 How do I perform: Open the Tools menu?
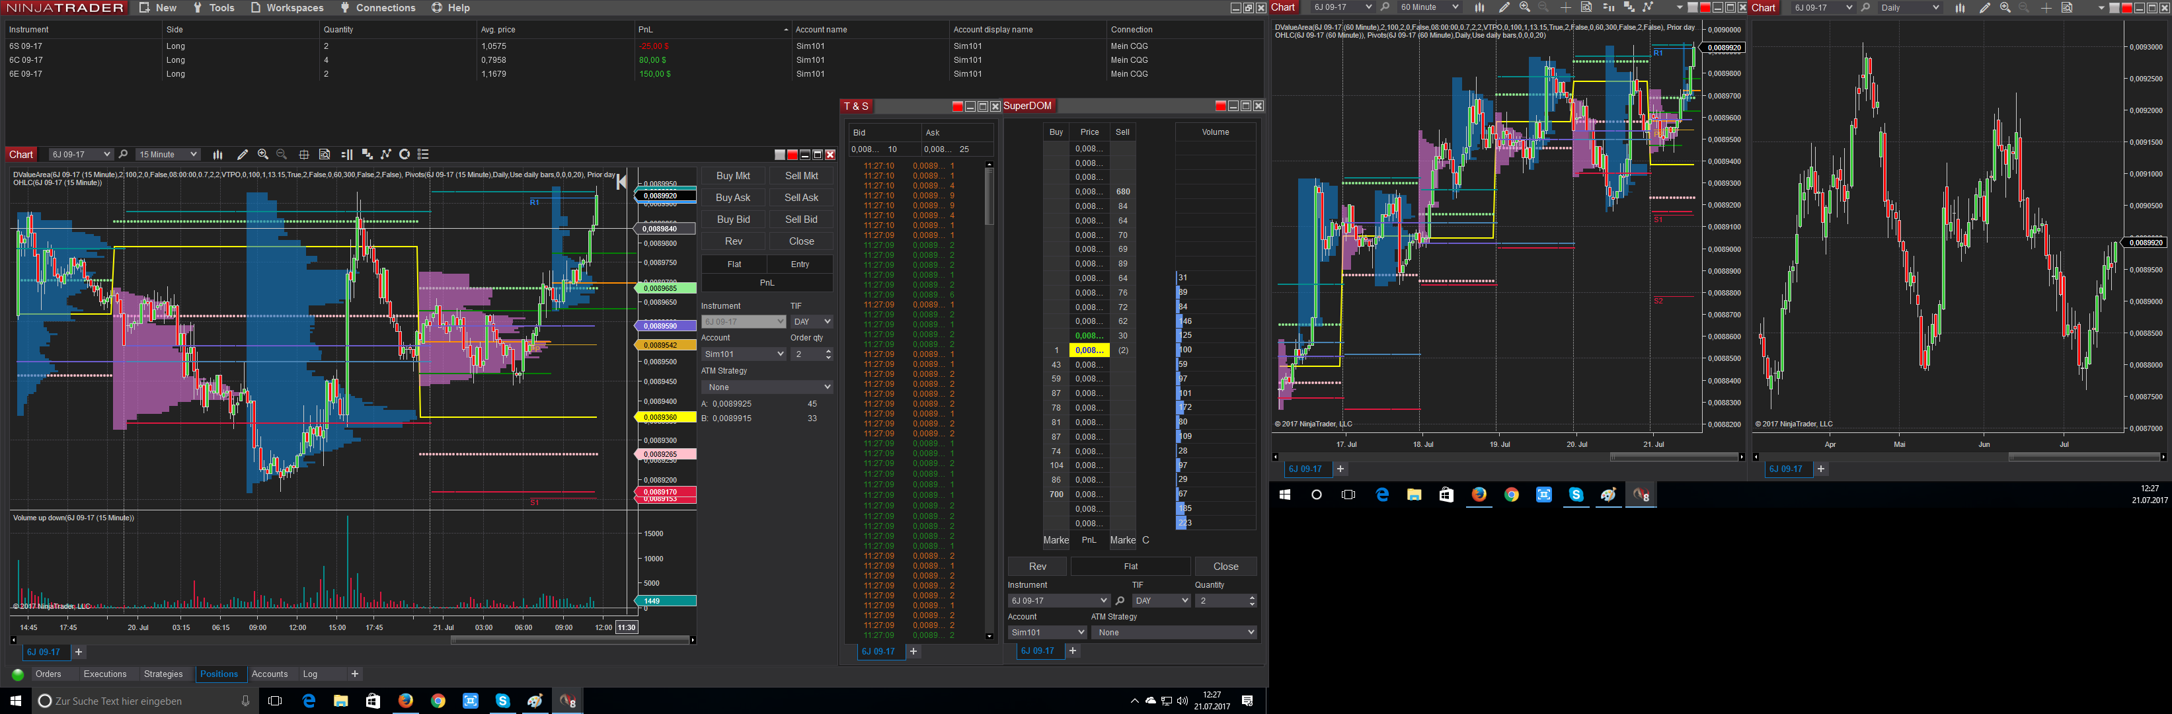click(213, 7)
